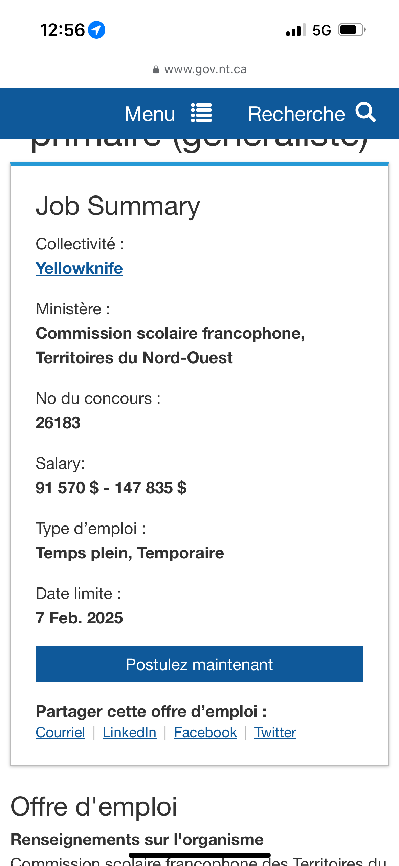Open the Menu hamburger list icon
The image size is (399, 866).
[201, 113]
